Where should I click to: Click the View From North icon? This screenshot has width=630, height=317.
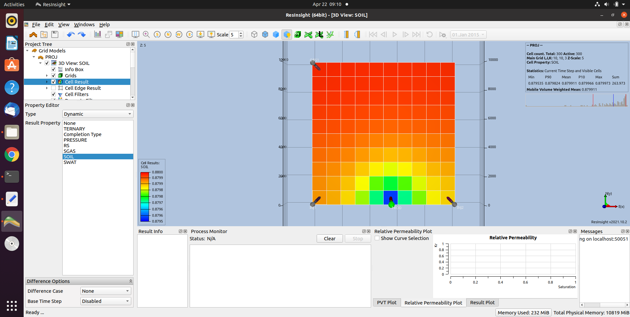pos(168,34)
